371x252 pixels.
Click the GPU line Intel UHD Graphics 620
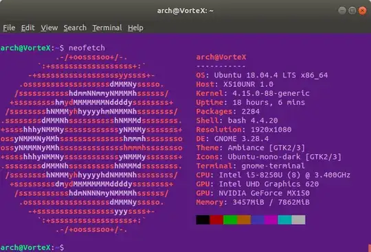tap(258, 184)
